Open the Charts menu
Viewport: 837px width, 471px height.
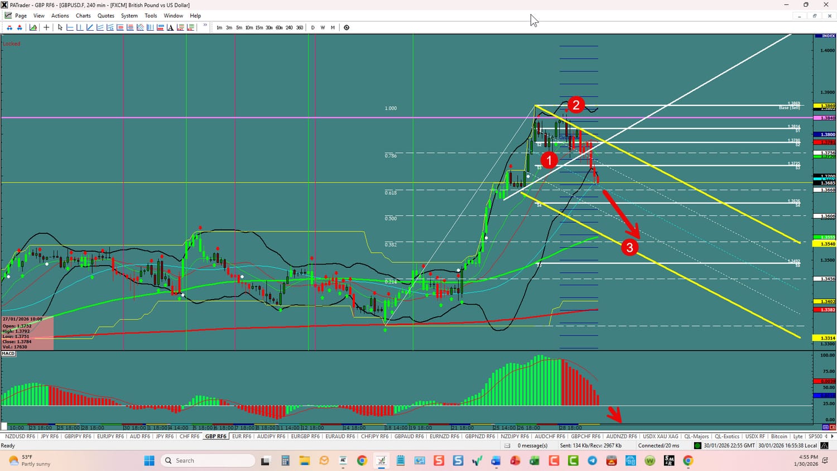point(83,16)
